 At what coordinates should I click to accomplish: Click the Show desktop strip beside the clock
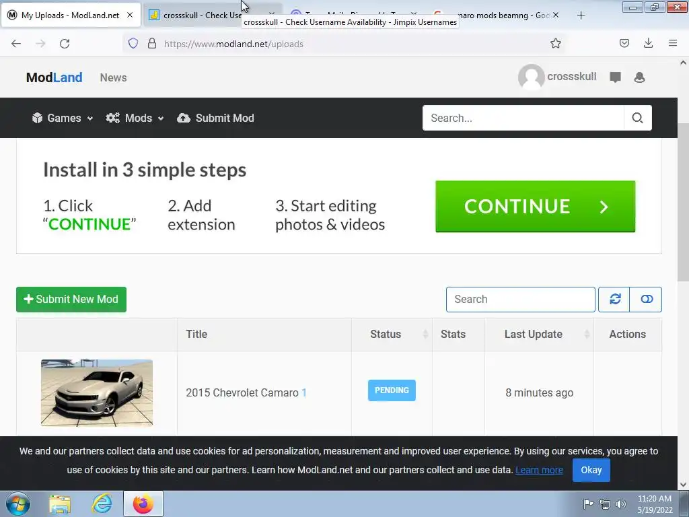[x=684, y=504]
